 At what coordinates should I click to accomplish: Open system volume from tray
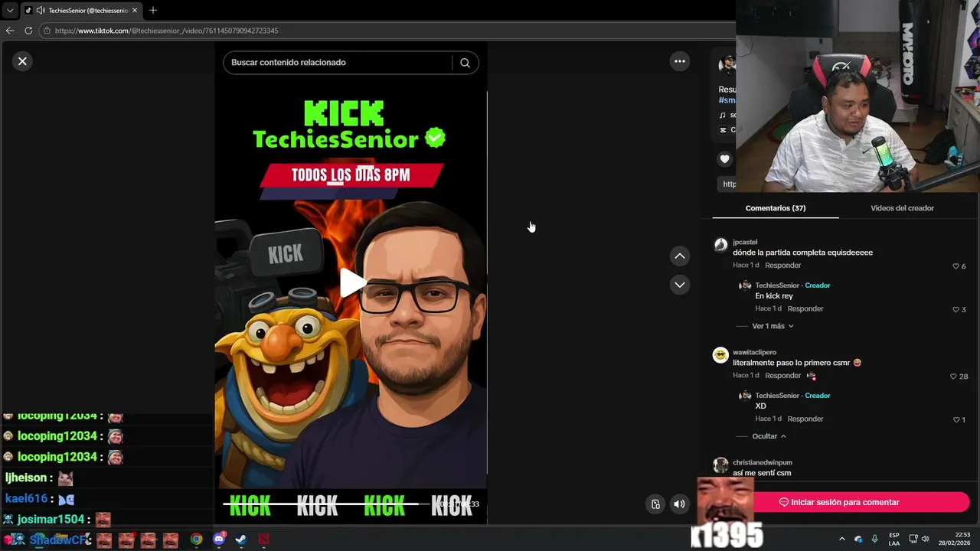point(925,540)
